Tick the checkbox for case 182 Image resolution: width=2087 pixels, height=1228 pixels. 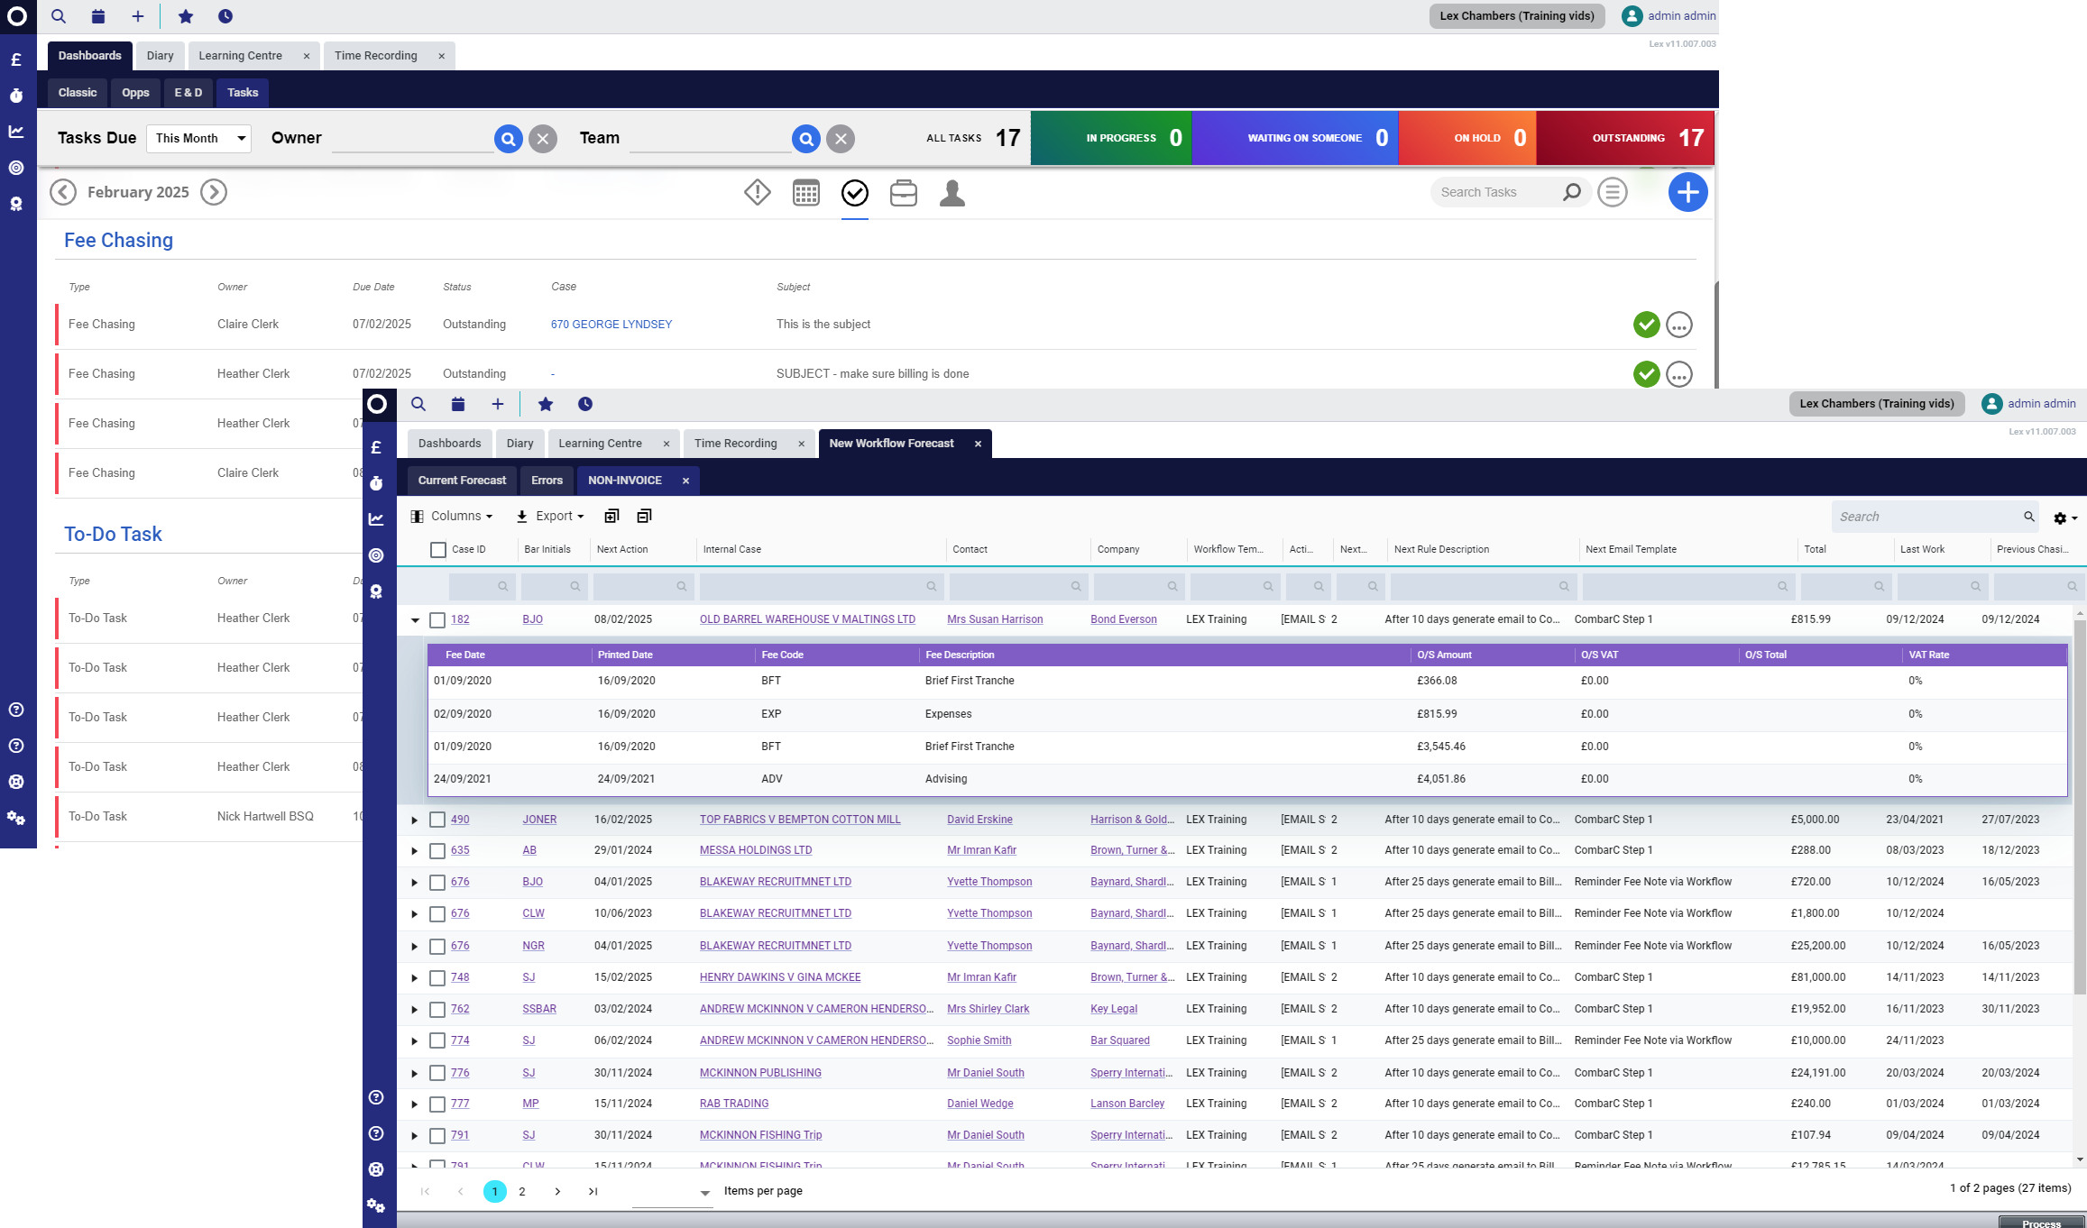pos(437,620)
